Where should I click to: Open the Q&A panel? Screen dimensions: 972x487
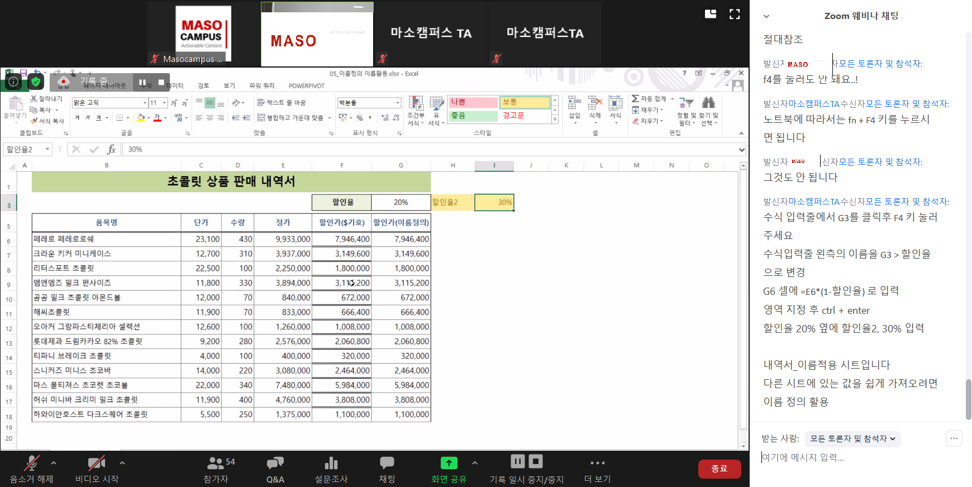pyautogui.click(x=275, y=464)
